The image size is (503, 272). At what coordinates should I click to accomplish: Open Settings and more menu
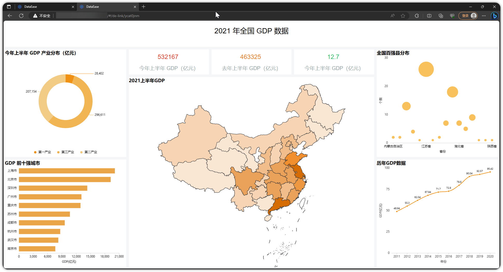(484, 16)
